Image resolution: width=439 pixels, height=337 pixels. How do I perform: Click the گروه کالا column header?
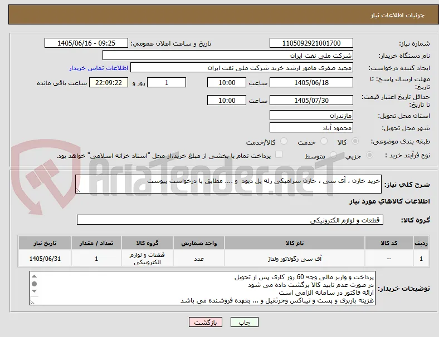pos(147,243)
